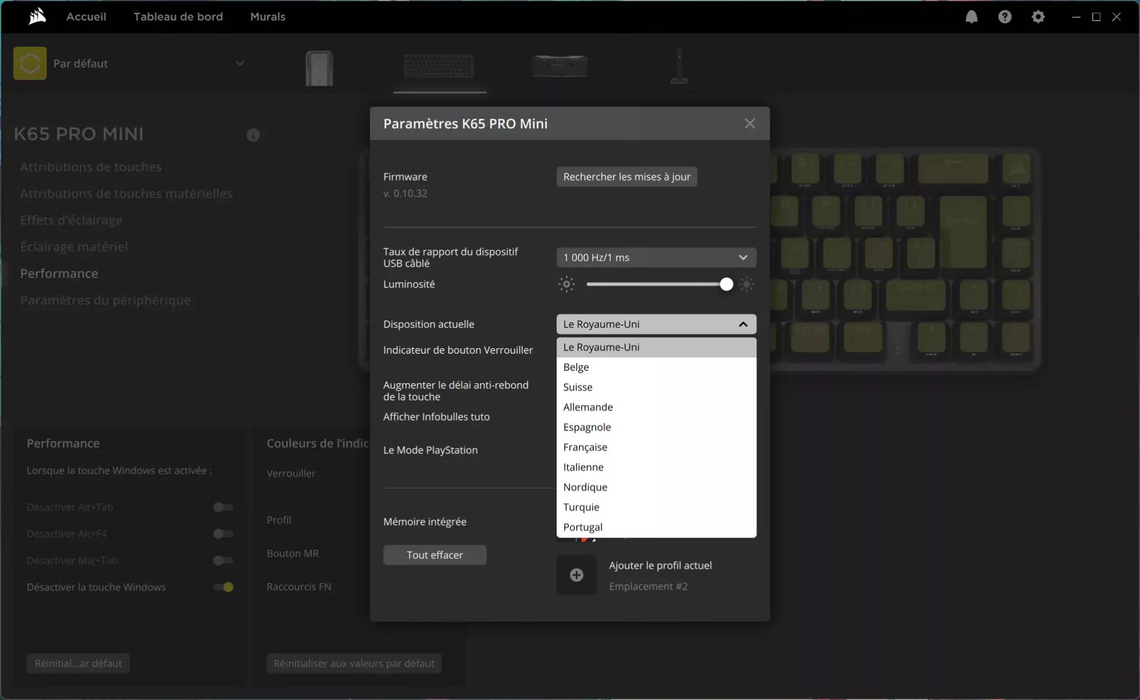Open help with the question mark icon

coord(1005,17)
